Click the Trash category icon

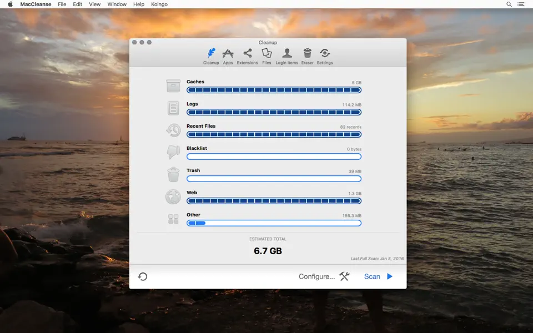pyautogui.click(x=173, y=174)
